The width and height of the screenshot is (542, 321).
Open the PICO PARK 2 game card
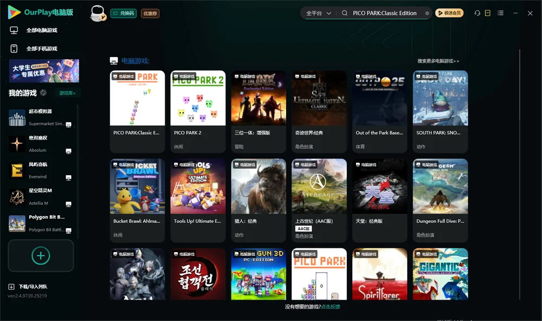198,111
